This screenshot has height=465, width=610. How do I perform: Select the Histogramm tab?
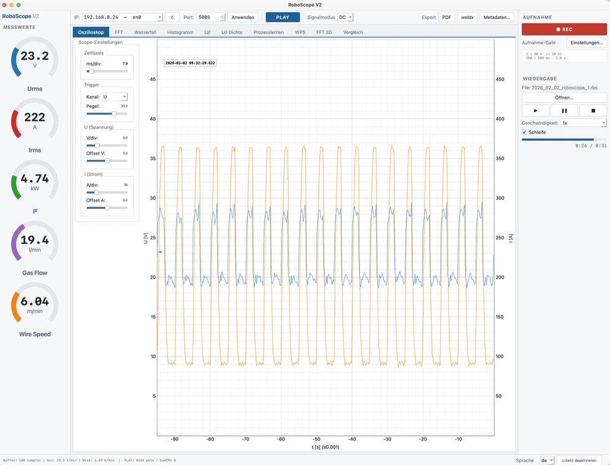click(180, 33)
